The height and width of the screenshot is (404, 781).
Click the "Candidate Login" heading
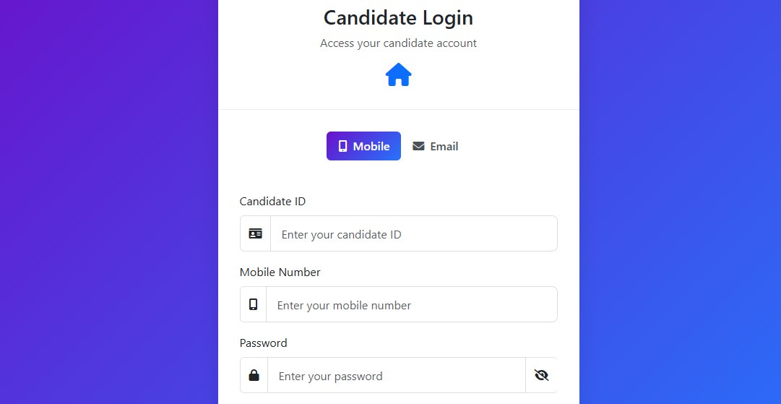398,17
